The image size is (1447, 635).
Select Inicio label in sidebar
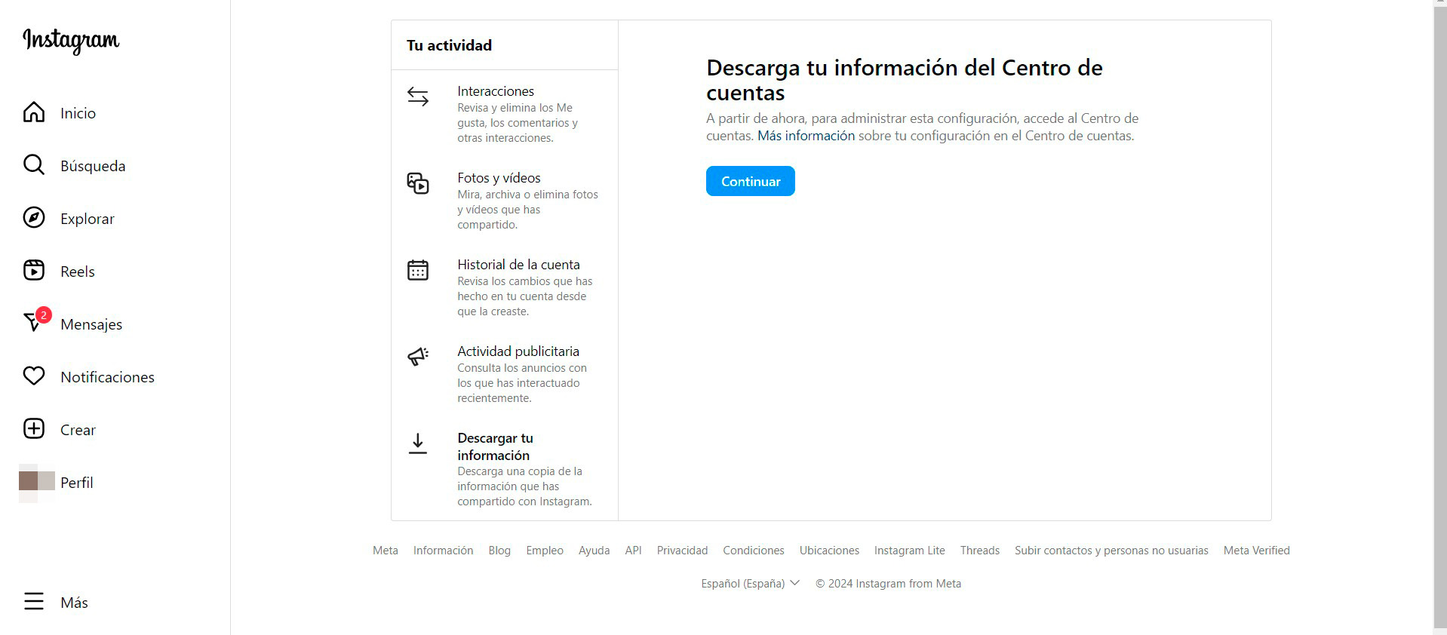(x=78, y=113)
